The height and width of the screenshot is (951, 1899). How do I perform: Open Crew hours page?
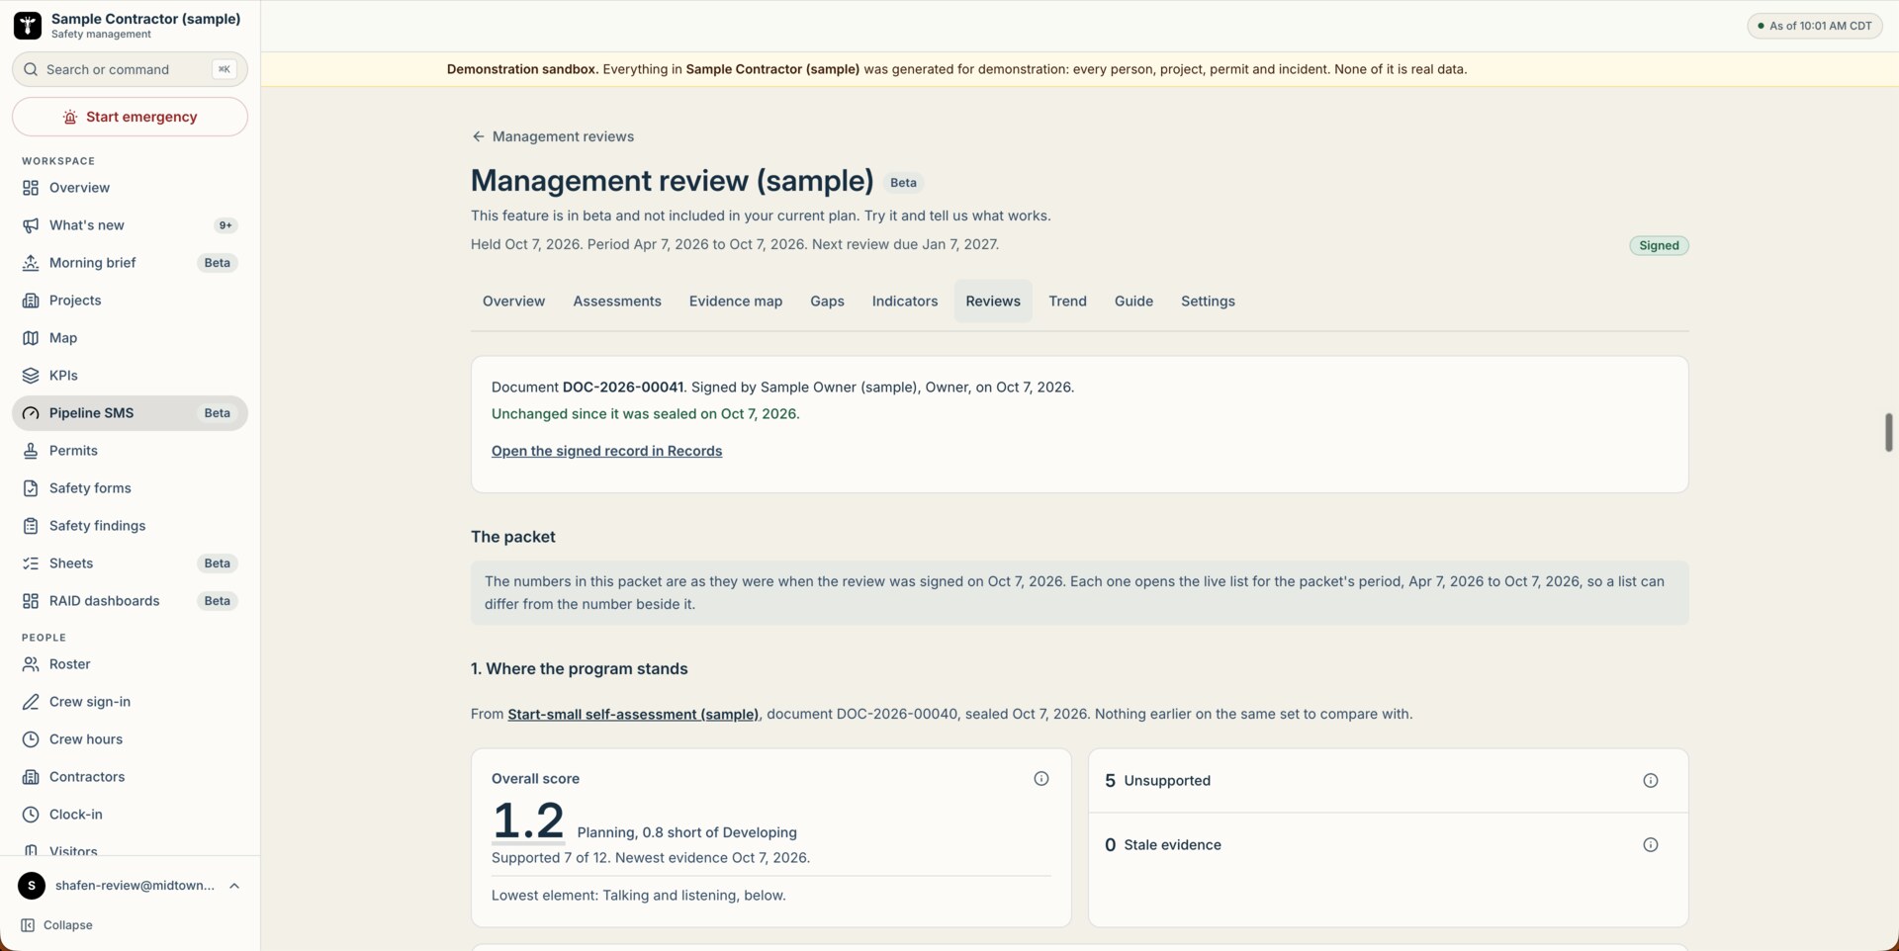click(x=130, y=739)
